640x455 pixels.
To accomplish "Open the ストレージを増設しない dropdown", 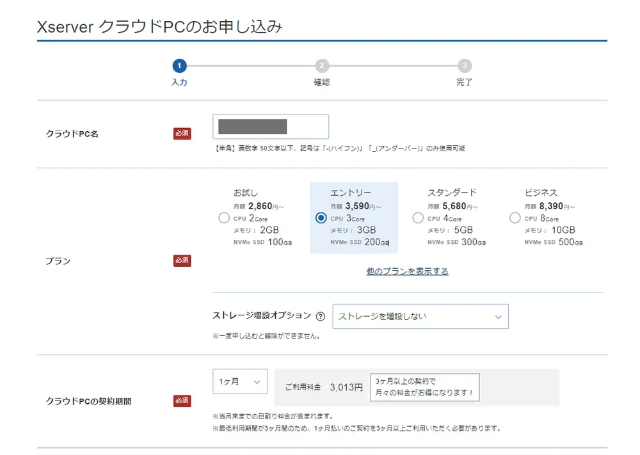I will (419, 316).
